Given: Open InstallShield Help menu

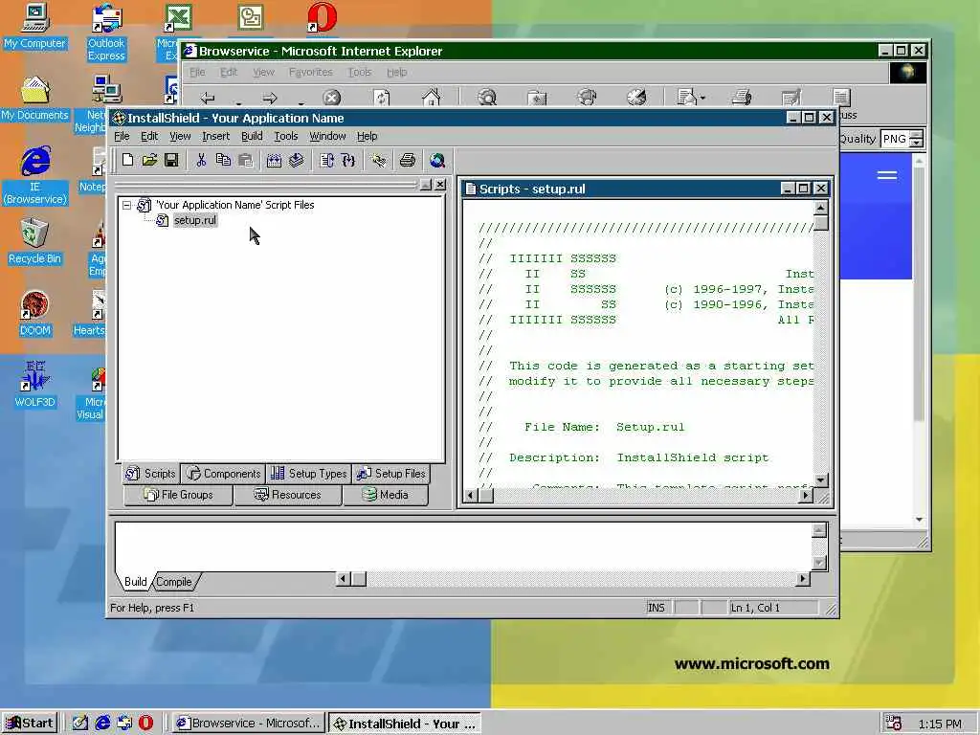Looking at the screenshot, I should [x=367, y=136].
